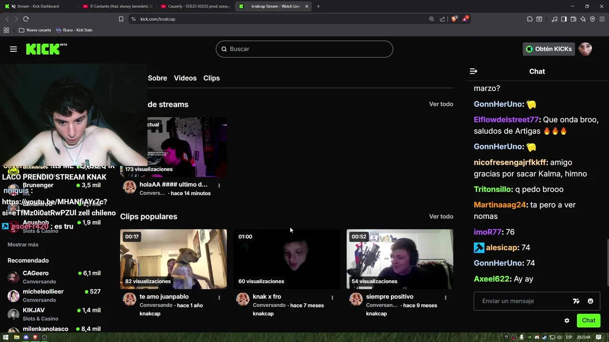Switch to El Cantante YouTube browser tab
609x342 pixels.
pos(118,6)
